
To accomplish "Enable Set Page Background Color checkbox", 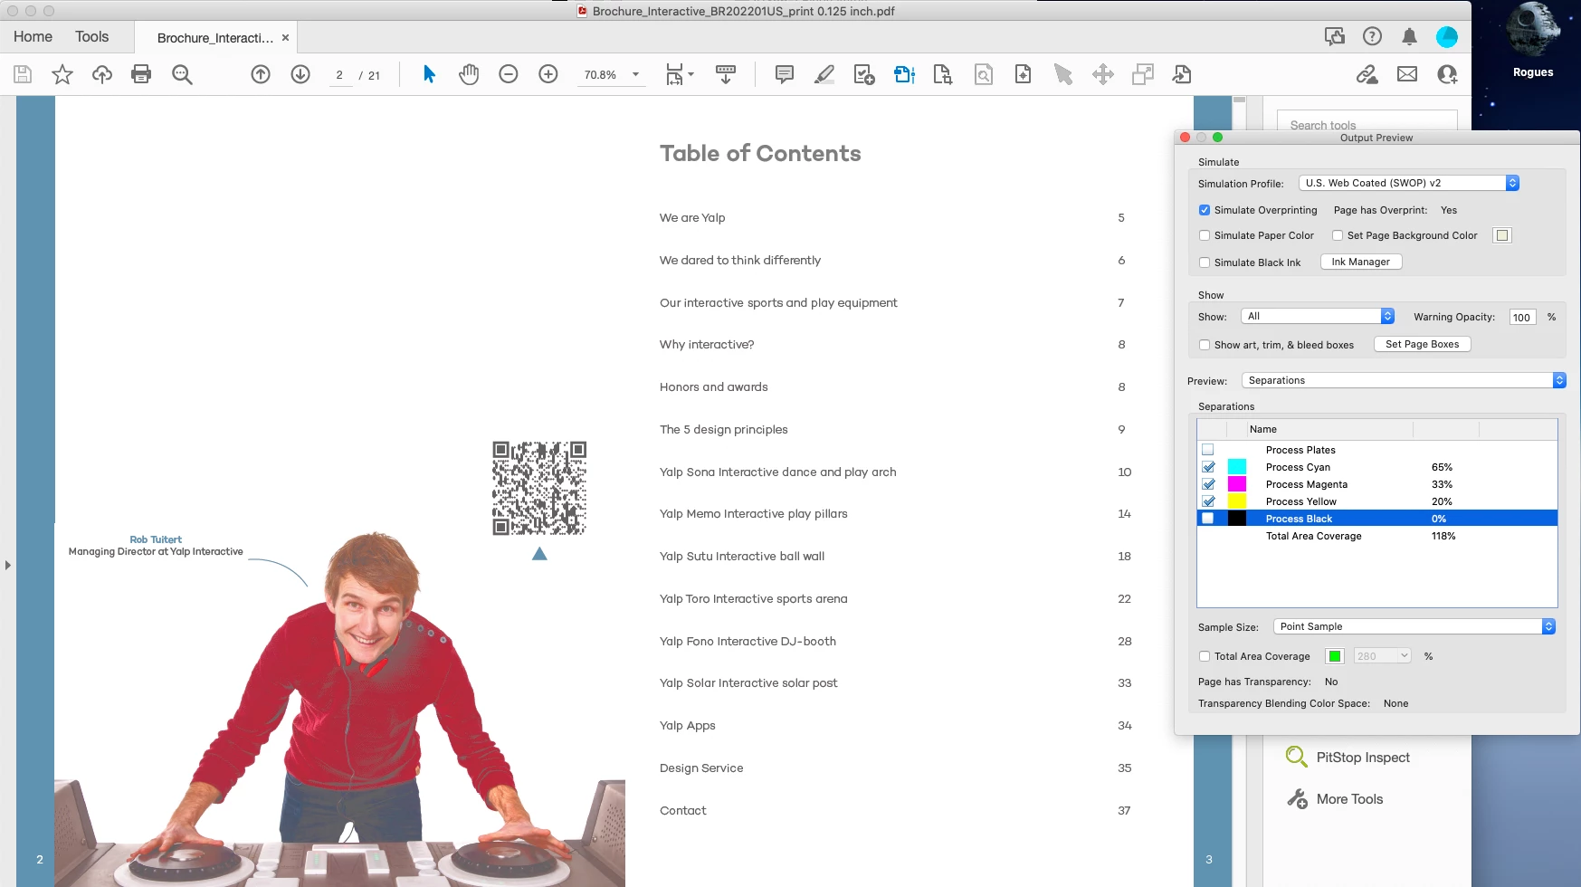I will pyautogui.click(x=1338, y=235).
